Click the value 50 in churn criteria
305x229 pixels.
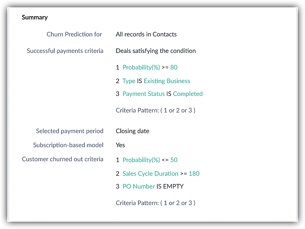(x=174, y=160)
